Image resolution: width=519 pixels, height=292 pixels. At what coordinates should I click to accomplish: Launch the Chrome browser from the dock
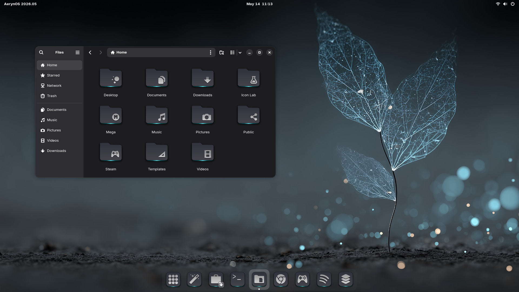pos(281,279)
